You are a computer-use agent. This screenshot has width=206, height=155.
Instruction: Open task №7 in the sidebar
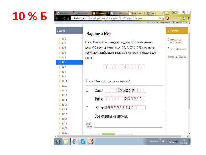tap(64, 67)
